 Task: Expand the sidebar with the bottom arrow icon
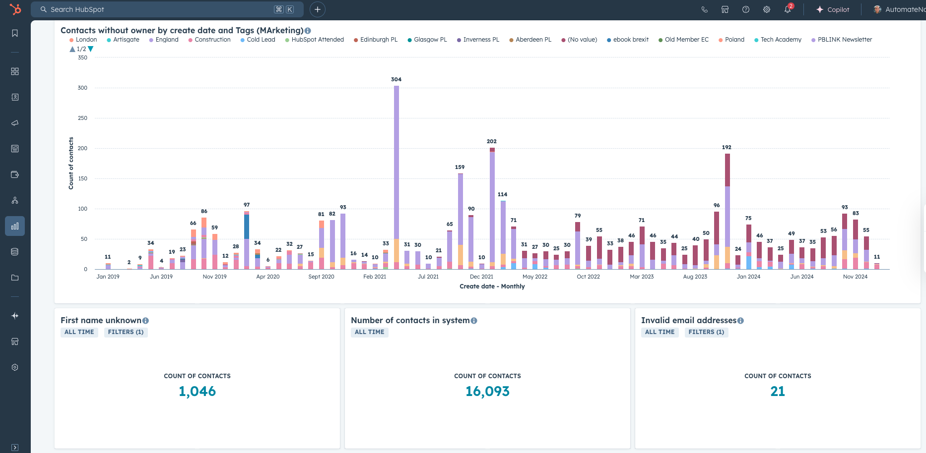(15, 448)
